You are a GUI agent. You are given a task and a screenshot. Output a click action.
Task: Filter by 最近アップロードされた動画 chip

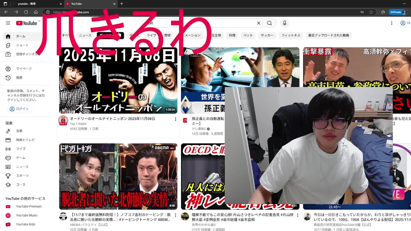coord(328,35)
